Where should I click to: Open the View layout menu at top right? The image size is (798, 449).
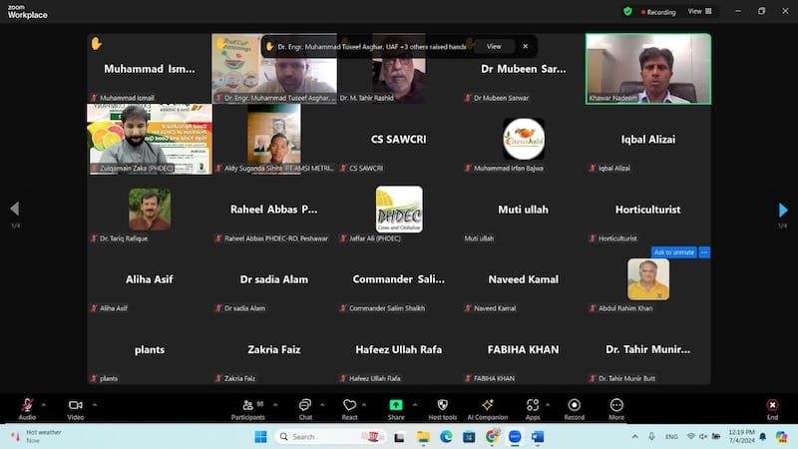click(700, 11)
